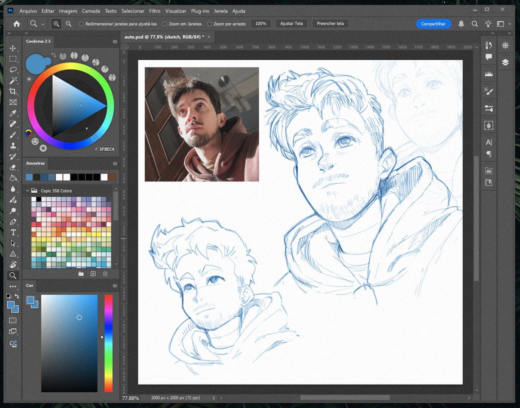Select the Clone Stamp tool
The image size is (520, 408).
tap(13, 146)
